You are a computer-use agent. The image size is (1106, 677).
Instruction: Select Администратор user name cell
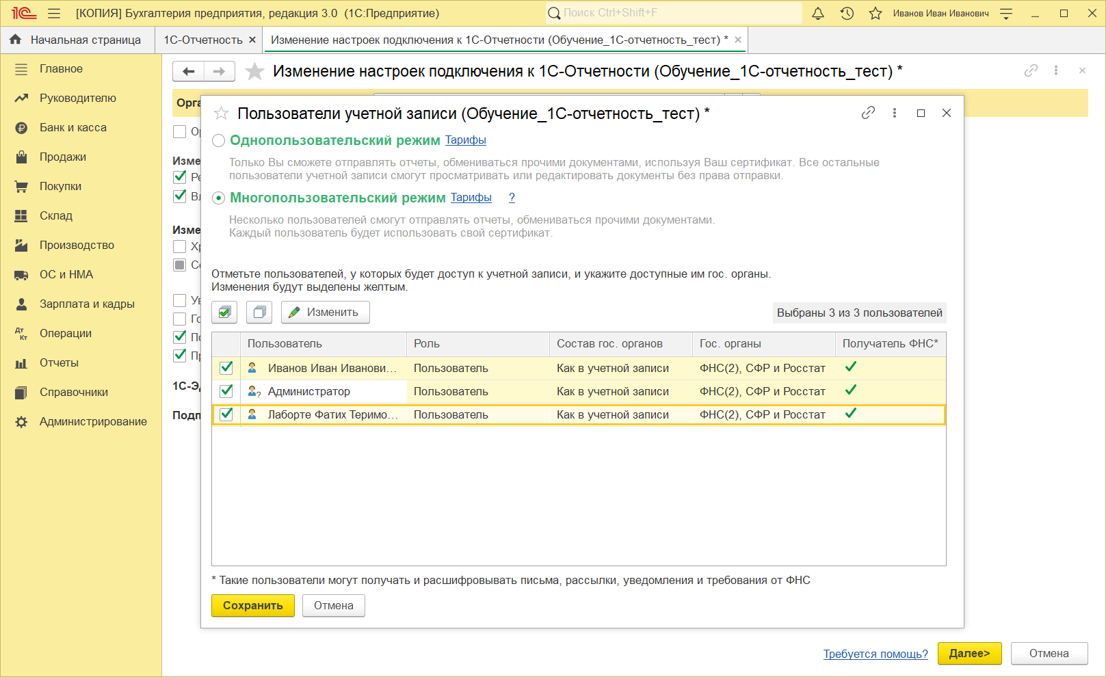click(324, 391)
